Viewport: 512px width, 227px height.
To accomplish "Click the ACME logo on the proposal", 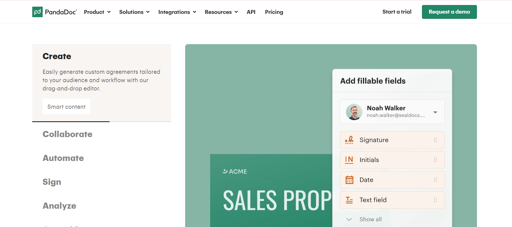I will [235, 171].
